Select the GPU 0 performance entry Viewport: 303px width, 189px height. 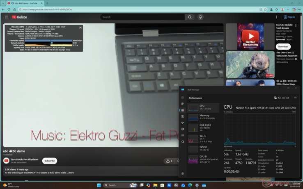click(x=203, y=159)
